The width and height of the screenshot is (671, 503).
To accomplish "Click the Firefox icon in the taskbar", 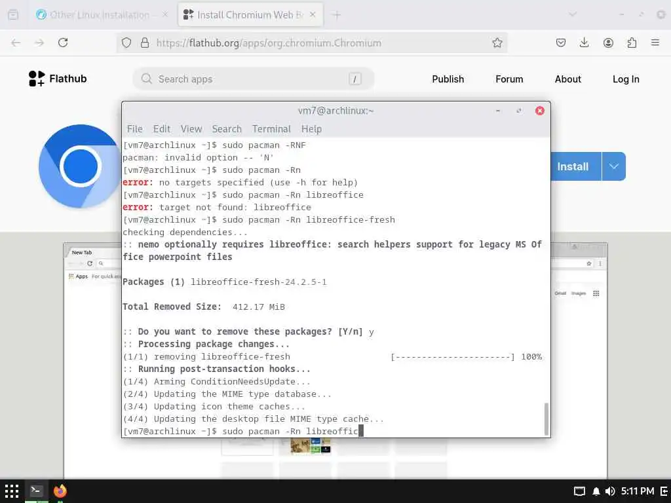I will pos(60,491).
